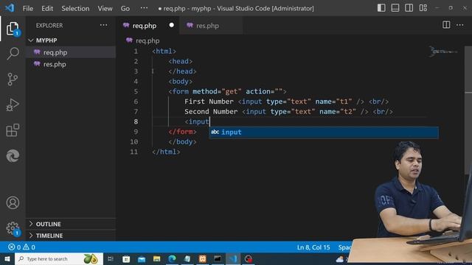Click req.php in the breadcrumb bar
The height and width of the screenshot is (265, 472).
click(147, 40)
